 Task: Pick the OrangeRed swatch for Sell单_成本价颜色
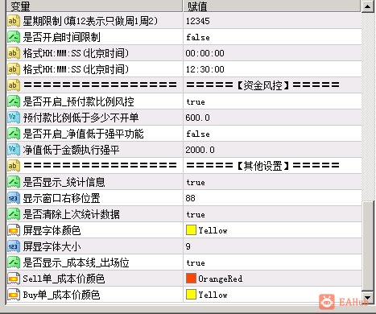click(191, 279)
